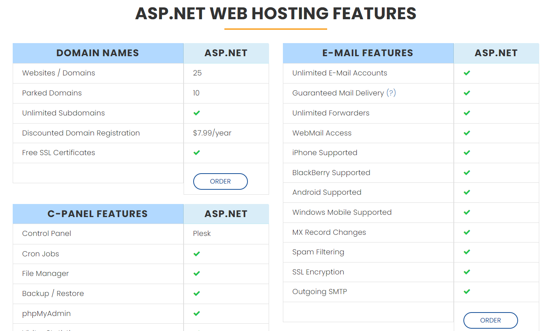545x331 pixels.
Task: Click ORDER button under E-Mail Features table
Action: [491, 320]
